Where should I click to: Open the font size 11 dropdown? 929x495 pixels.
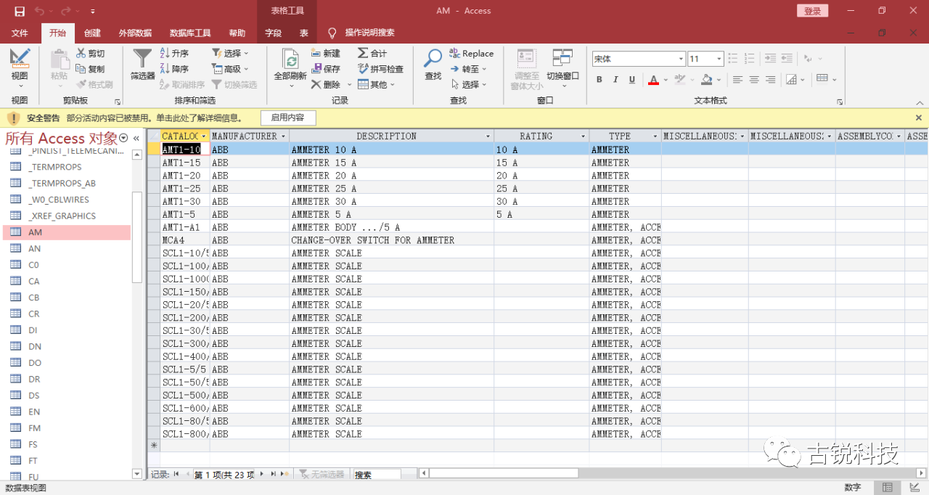point(719,59)
